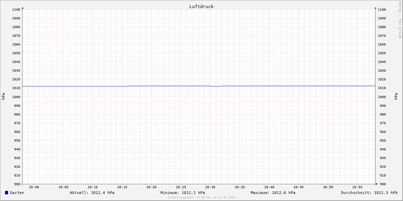Click the Erstellungszeit timestamp footer
Screen dimensions: 403x201
tap(201, 197)
